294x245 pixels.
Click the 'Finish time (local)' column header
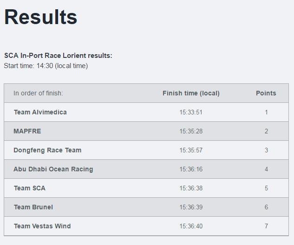tap(191, 93)
